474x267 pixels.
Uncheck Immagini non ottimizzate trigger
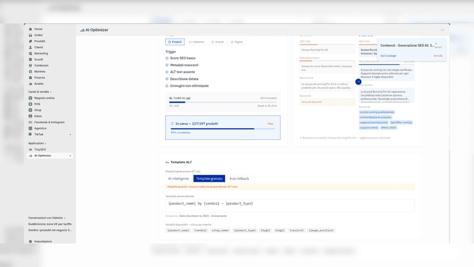(167, 86)
